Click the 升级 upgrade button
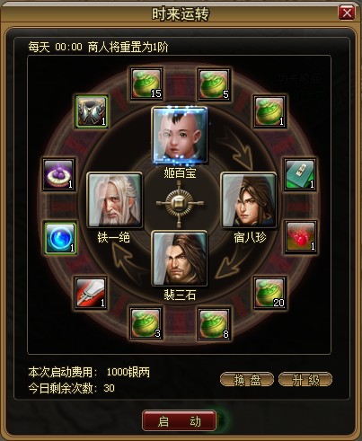The image size is (362, 441). [305, 380]
